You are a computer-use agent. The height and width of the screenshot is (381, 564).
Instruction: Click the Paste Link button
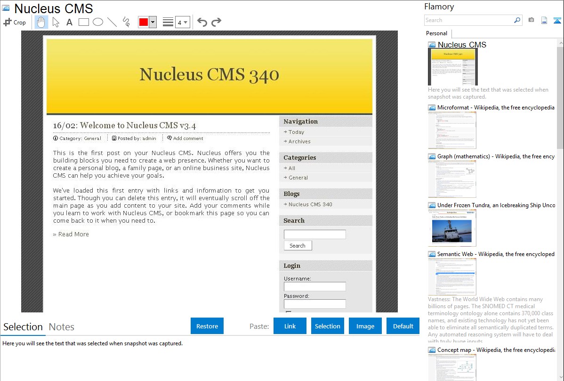tap(290, 326)
